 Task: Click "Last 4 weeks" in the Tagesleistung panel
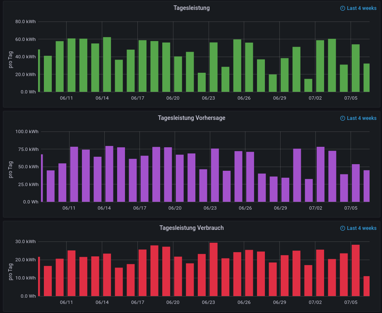pyautogui.click(x=361, y=8)
